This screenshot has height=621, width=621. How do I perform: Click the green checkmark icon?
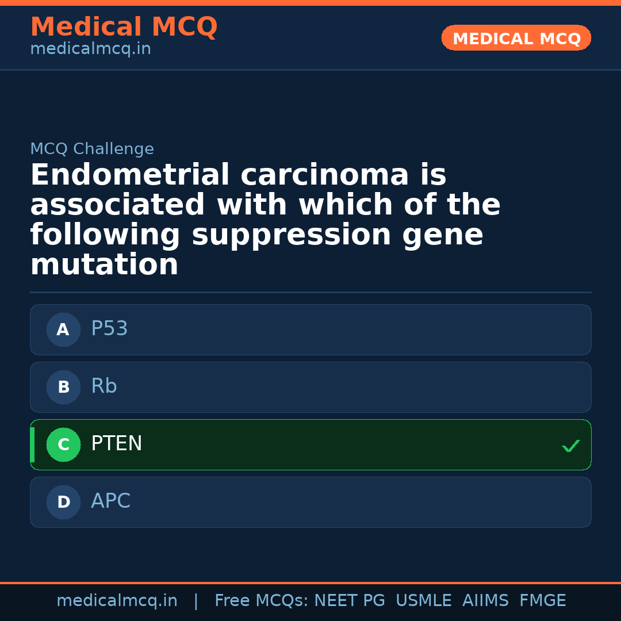click(x=570, y=446)
